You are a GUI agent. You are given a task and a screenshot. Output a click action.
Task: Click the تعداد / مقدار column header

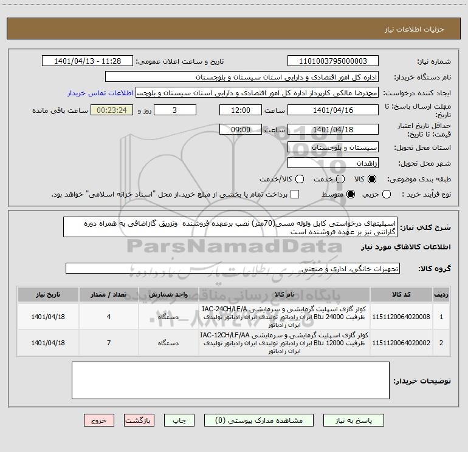coord(109,294)
